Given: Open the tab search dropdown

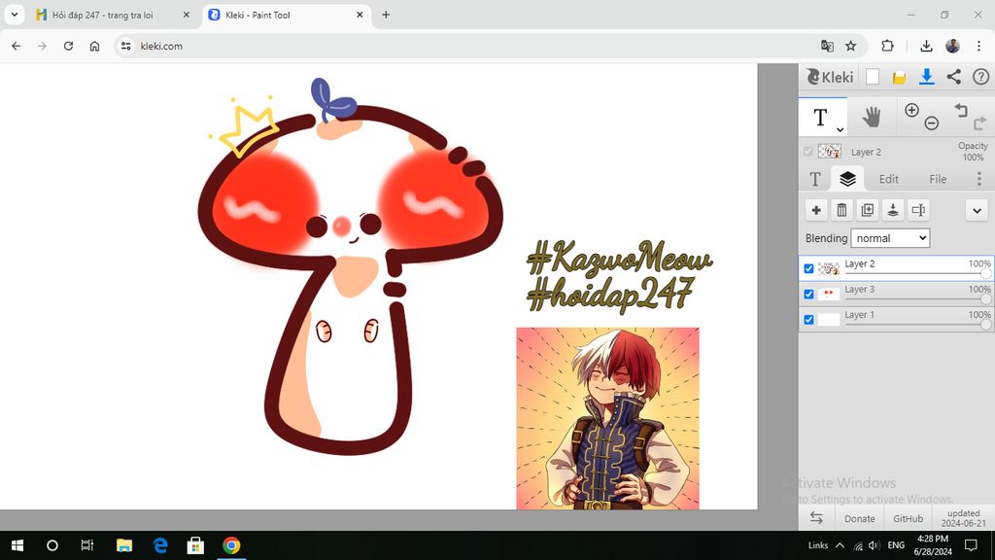Looking at the screenshot, I should [x=14, y=15].
